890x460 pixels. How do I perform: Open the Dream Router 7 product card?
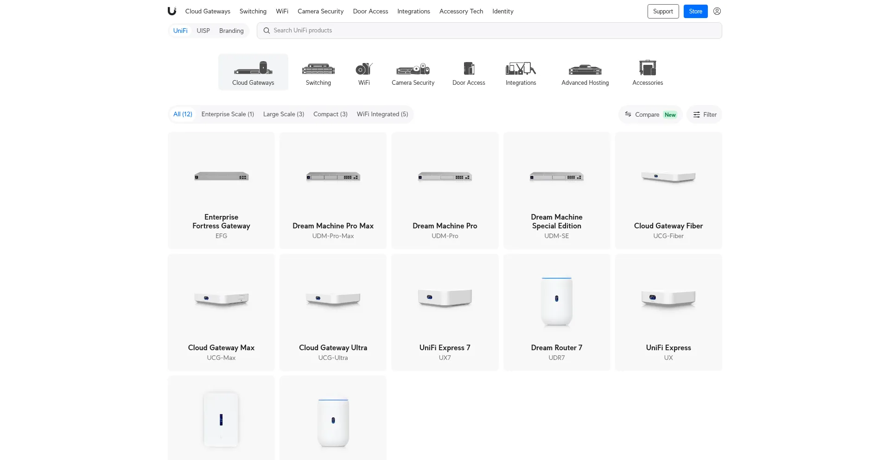[556, 312]
